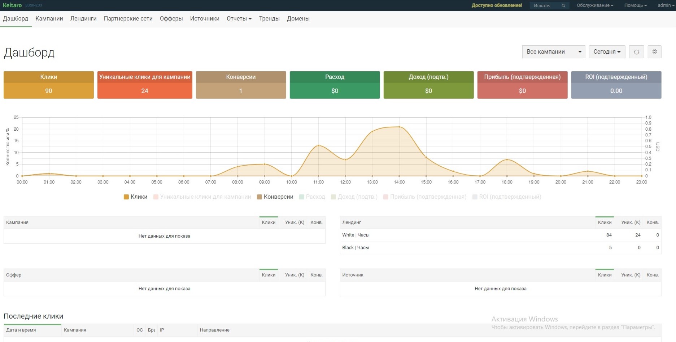Click the Дата и время column header
This screenshot has width=676, height=342.
[x=32, y=330]
